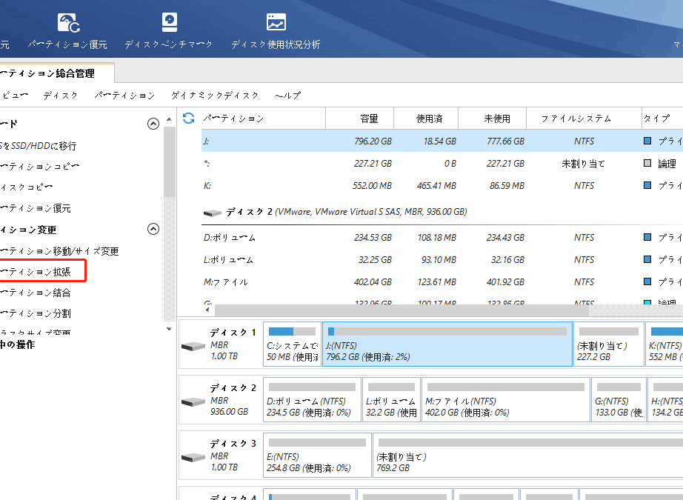Sort by パーティション column header
The image size is (683, 500).
tap(264, 119)
